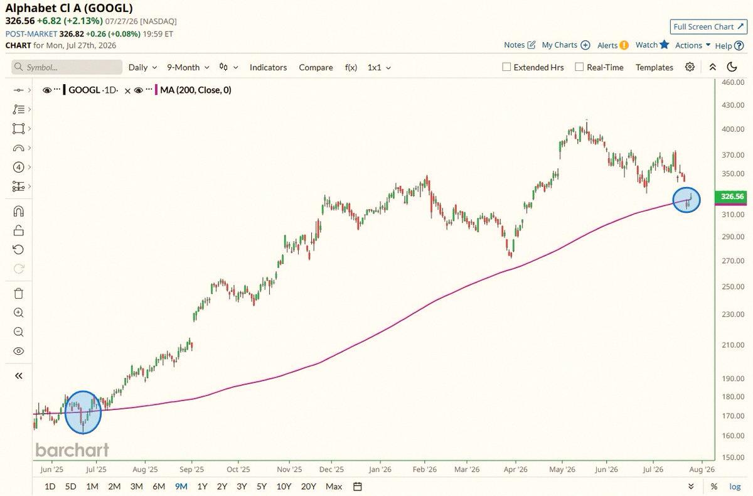Select the 1Y time range

tap(202, 487)
